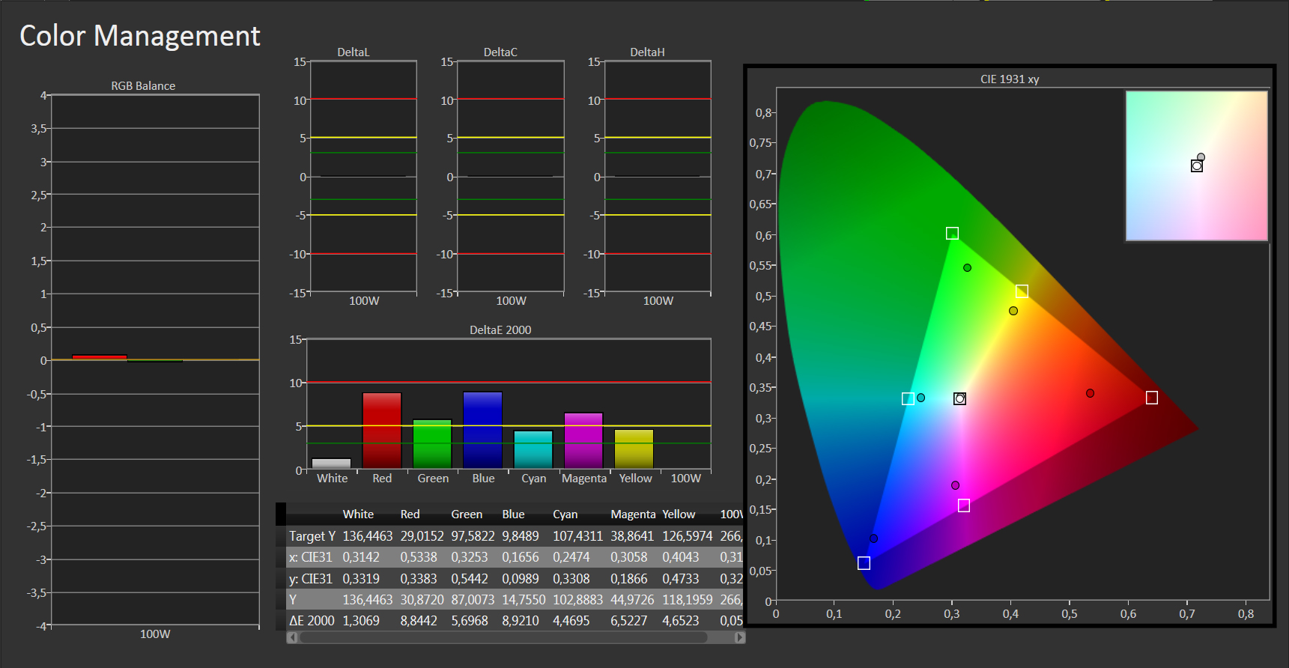Viewport: 1289px width, 668px height.
Task: Click the Yellow column header in data table
Action: (679, 514)
